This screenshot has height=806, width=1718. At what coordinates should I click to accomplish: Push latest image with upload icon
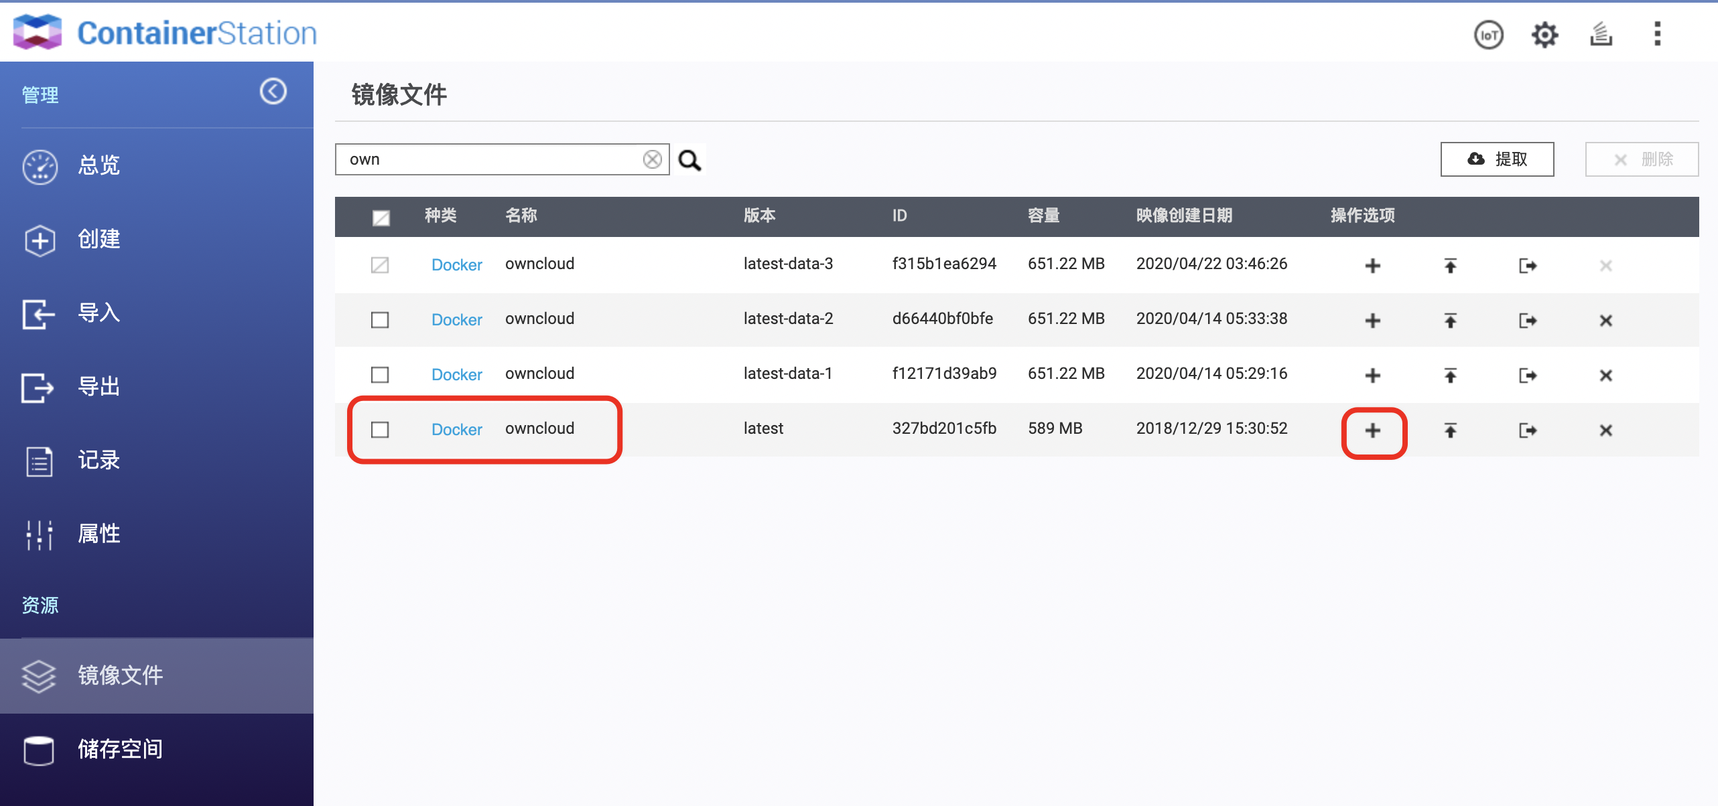(1450, 430)
